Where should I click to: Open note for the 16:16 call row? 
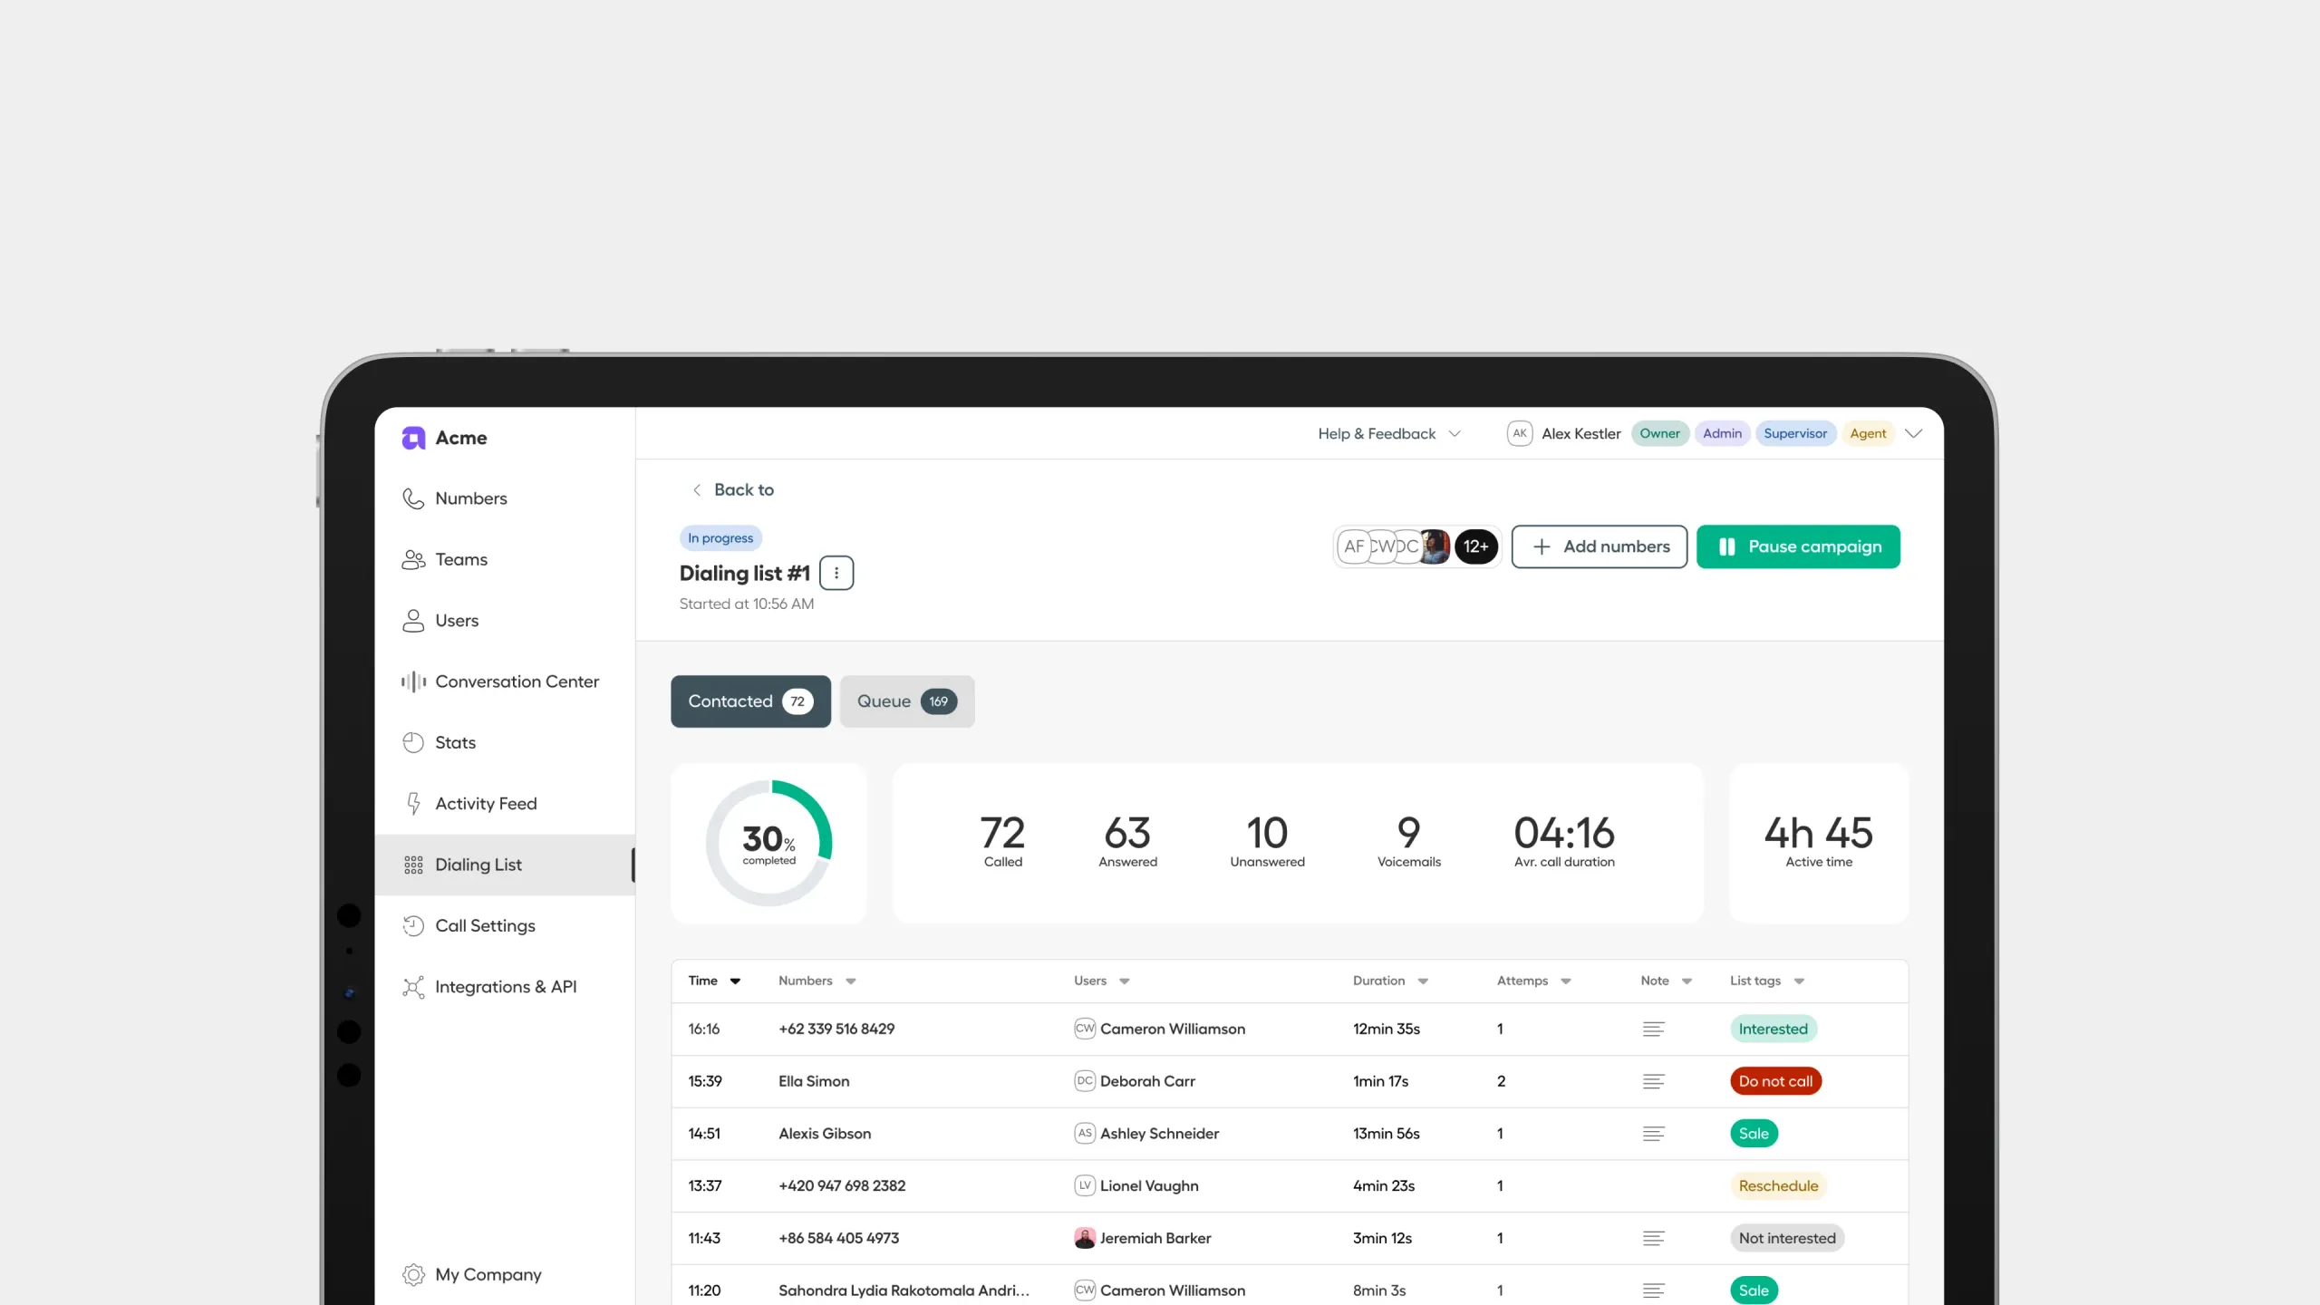point(1654,1029)
